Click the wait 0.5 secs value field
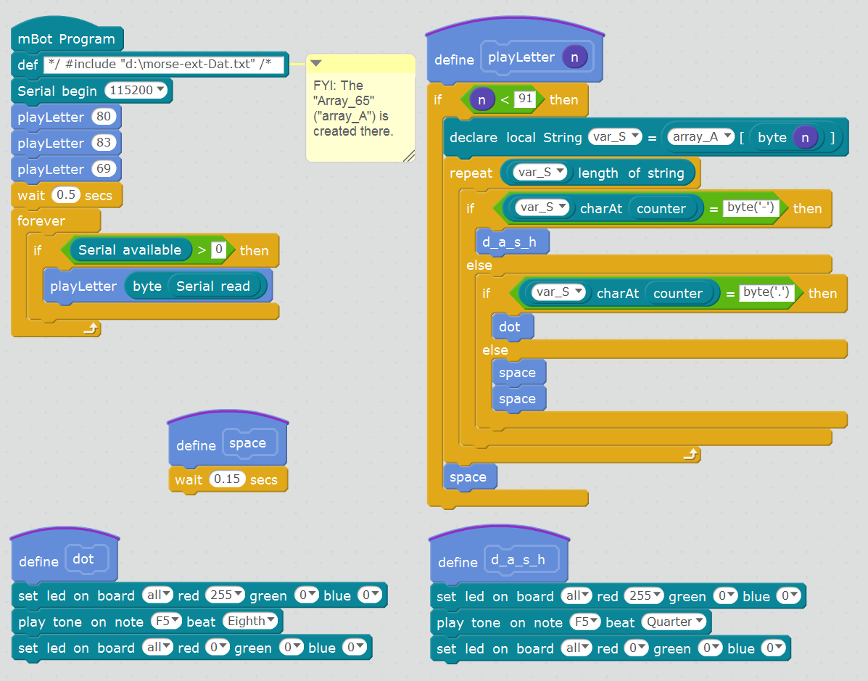 [65, 195]
